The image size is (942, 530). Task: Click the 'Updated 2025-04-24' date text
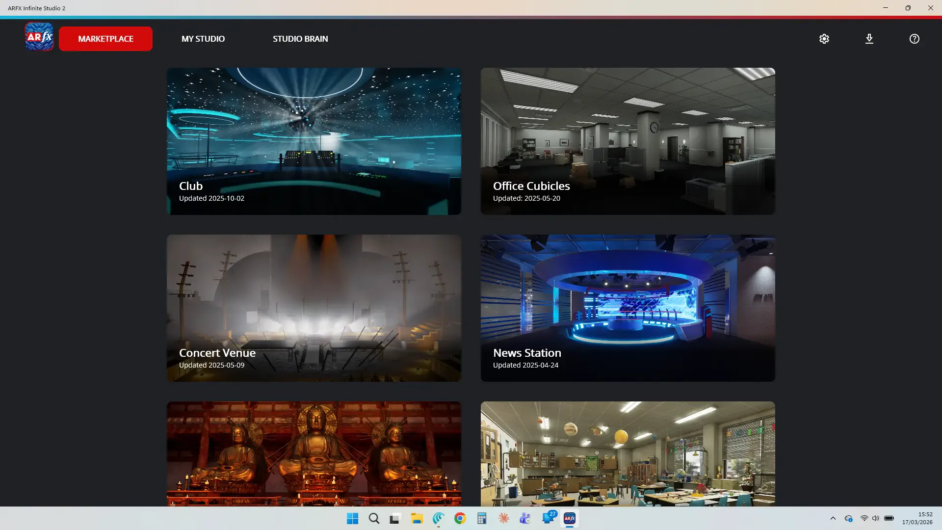525,365
